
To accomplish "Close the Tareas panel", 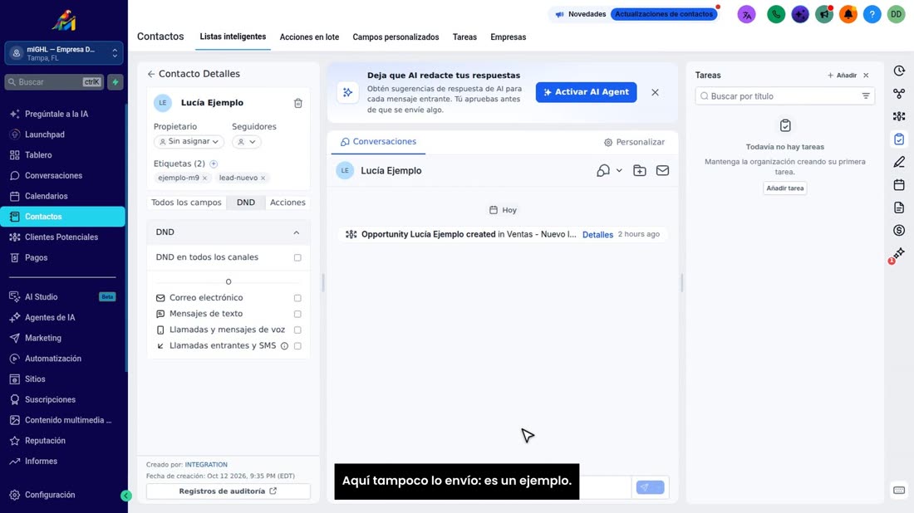I will (866, 76).
